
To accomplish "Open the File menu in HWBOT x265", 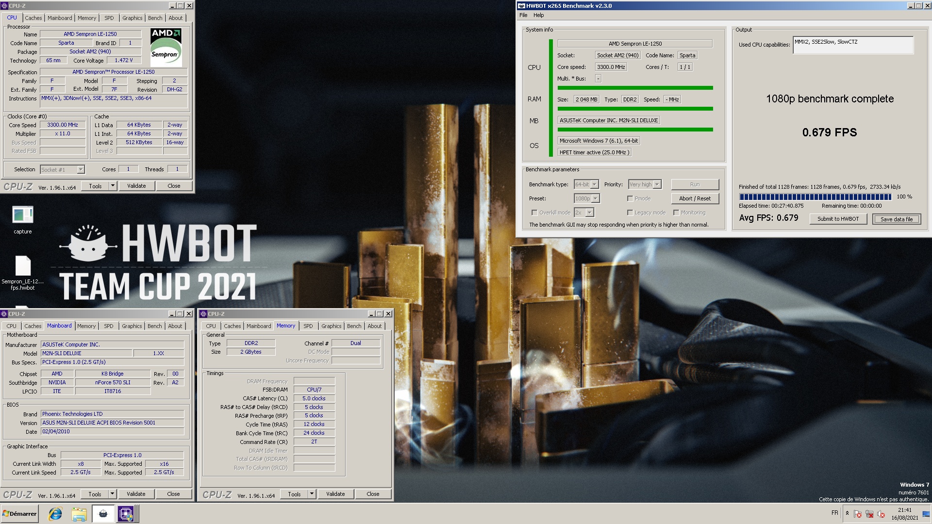I will [523, 15].
